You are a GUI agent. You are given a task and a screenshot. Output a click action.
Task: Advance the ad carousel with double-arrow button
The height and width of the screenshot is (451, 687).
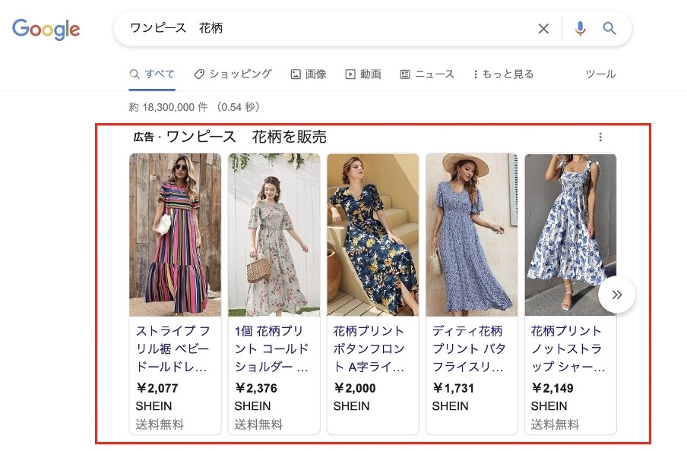pos(617,295)
